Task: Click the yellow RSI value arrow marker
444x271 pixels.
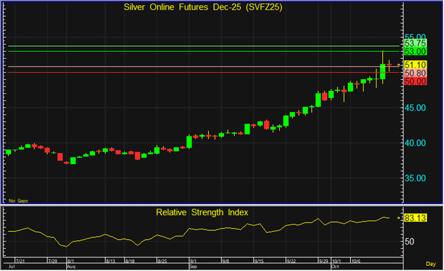Action: coord(398,218)
